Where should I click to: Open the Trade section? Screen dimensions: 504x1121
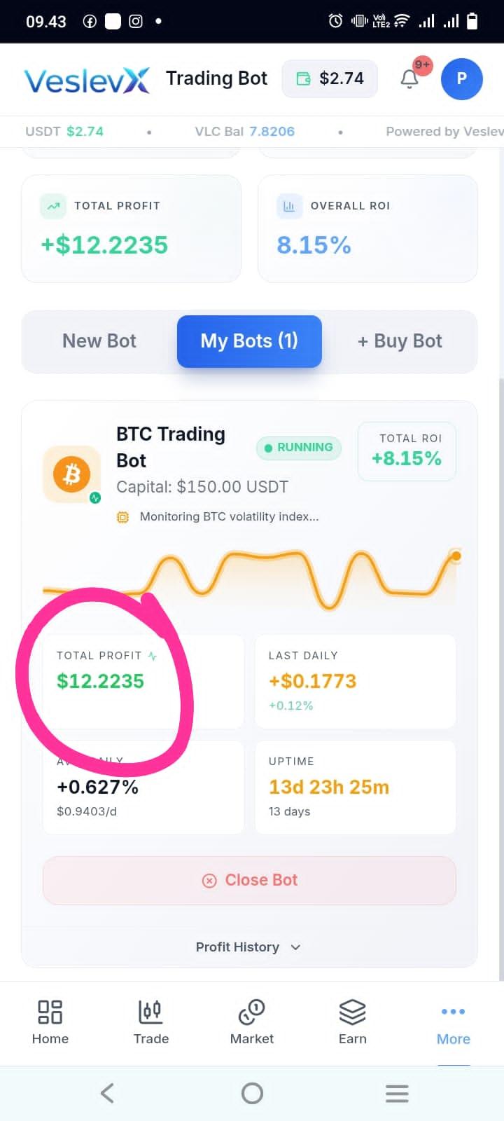(x=151, y=1023)
